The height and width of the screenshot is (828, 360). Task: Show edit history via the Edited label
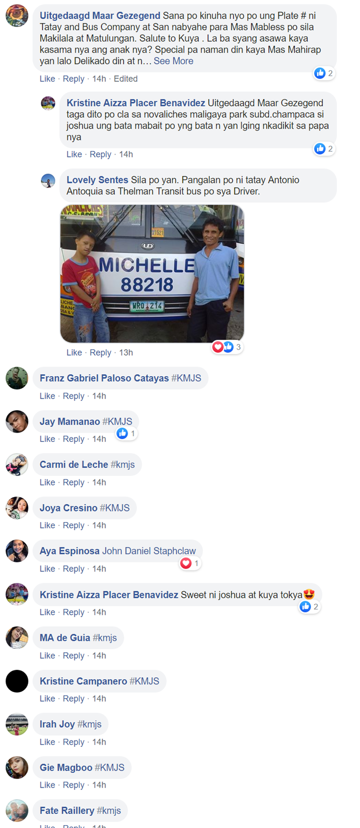tap(125, 79)
